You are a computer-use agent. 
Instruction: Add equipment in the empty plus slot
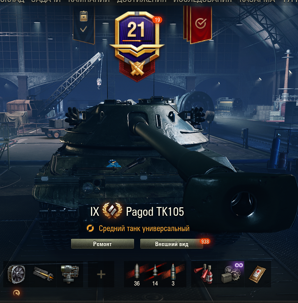[x=101, y=274]
